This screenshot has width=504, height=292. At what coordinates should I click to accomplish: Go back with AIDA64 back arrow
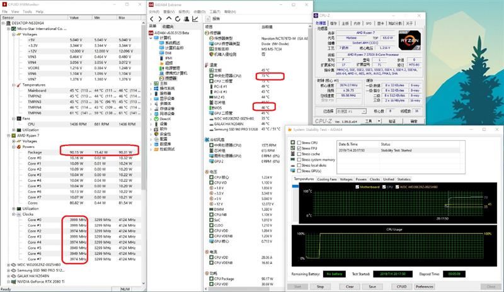(x=152, y=19)
